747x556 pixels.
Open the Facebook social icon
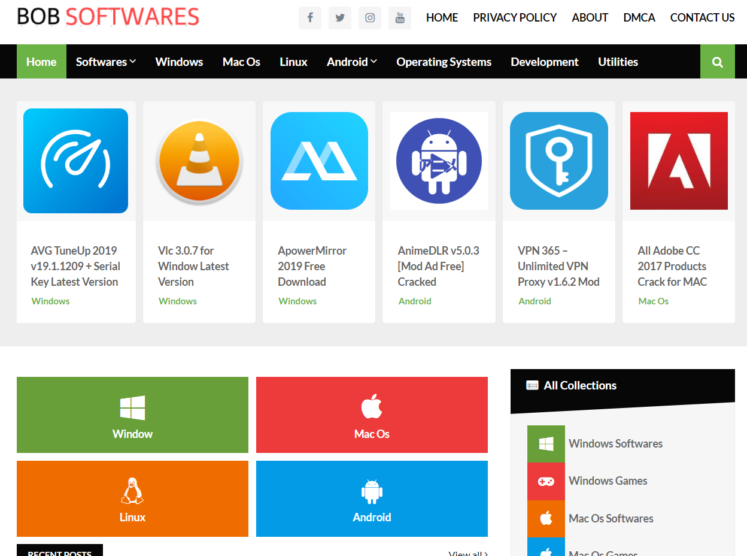[310, 18]
